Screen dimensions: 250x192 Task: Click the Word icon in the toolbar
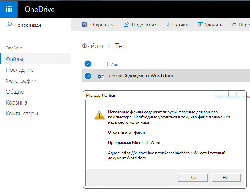click(85, 25)
